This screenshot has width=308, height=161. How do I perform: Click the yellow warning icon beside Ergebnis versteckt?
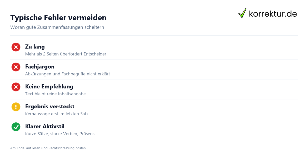tap(16, 107)
